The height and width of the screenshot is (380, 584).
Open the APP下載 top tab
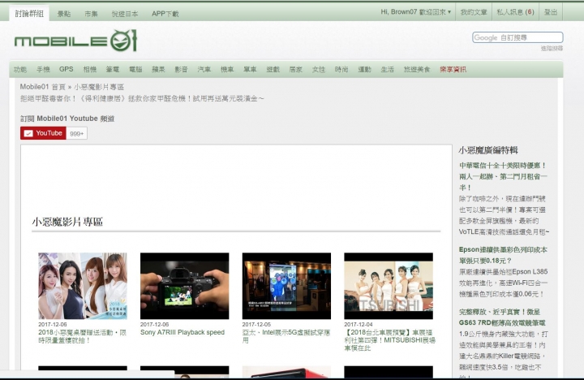click(165, 14)
